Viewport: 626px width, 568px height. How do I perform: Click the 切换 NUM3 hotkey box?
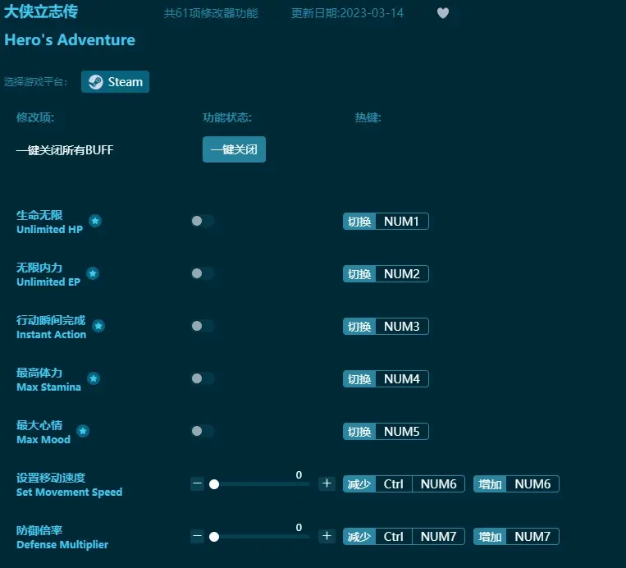pos(386,327)
